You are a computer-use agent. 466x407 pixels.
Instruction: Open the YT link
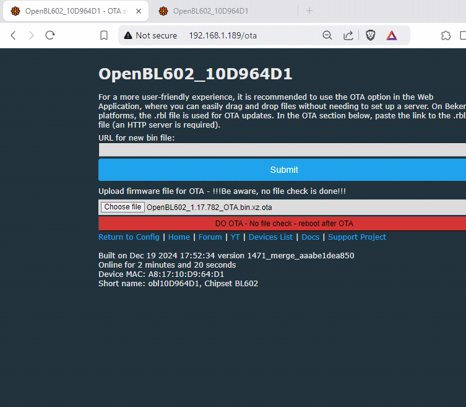pyautogui.click(x=235, y=237)
